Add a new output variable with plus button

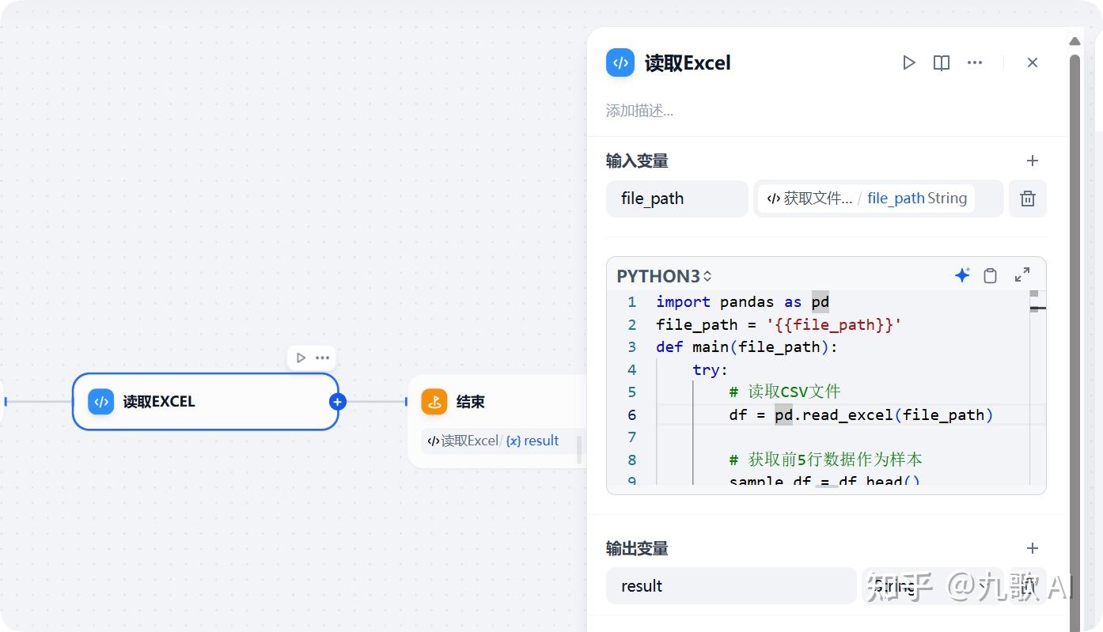[1032, 548]
